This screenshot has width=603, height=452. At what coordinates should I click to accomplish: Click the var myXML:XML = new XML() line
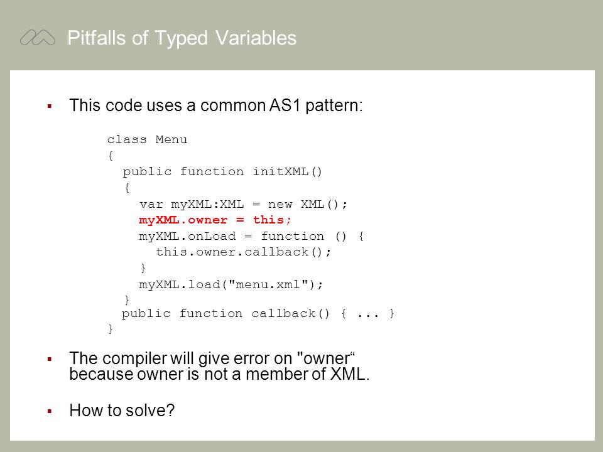point(244,204)
